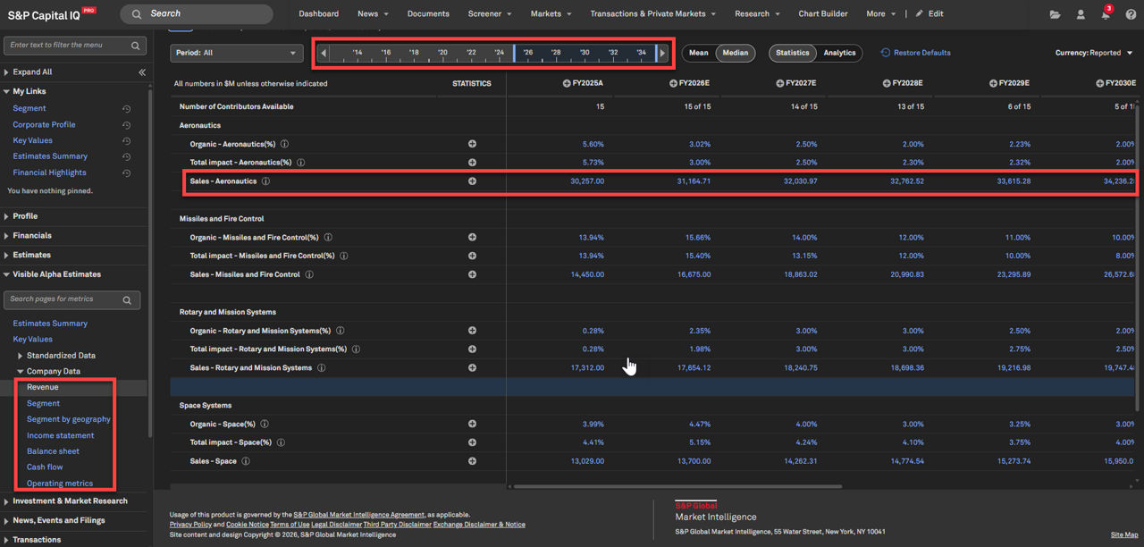Open the folder icon in top bar
Viewport: 1144px width, 547px height.
click(1056, 14)
